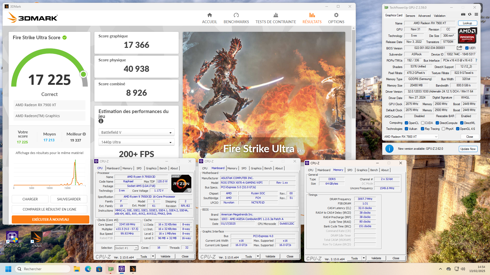Expand Tools arrow in CPU-Z Memory window

click(364, 258)
